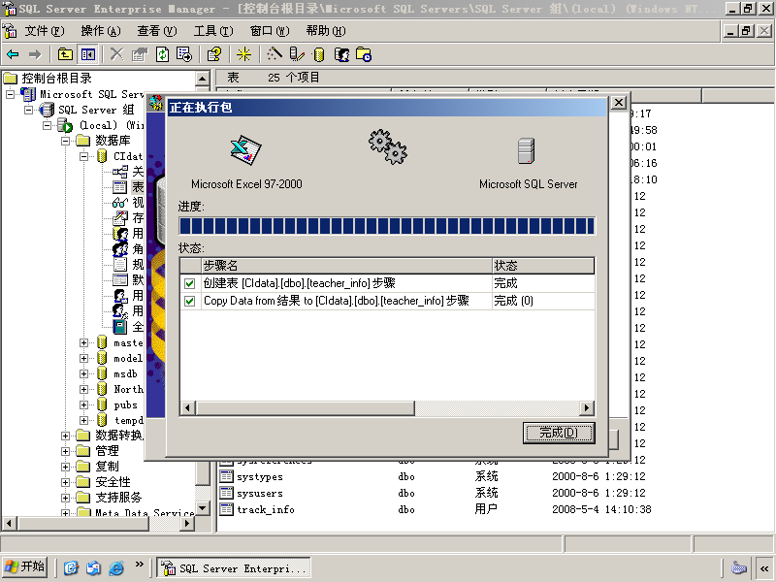The height and width of the screenshot is (582, 776).
Task: Click the Export list toolbar icon
Action: 184,54
